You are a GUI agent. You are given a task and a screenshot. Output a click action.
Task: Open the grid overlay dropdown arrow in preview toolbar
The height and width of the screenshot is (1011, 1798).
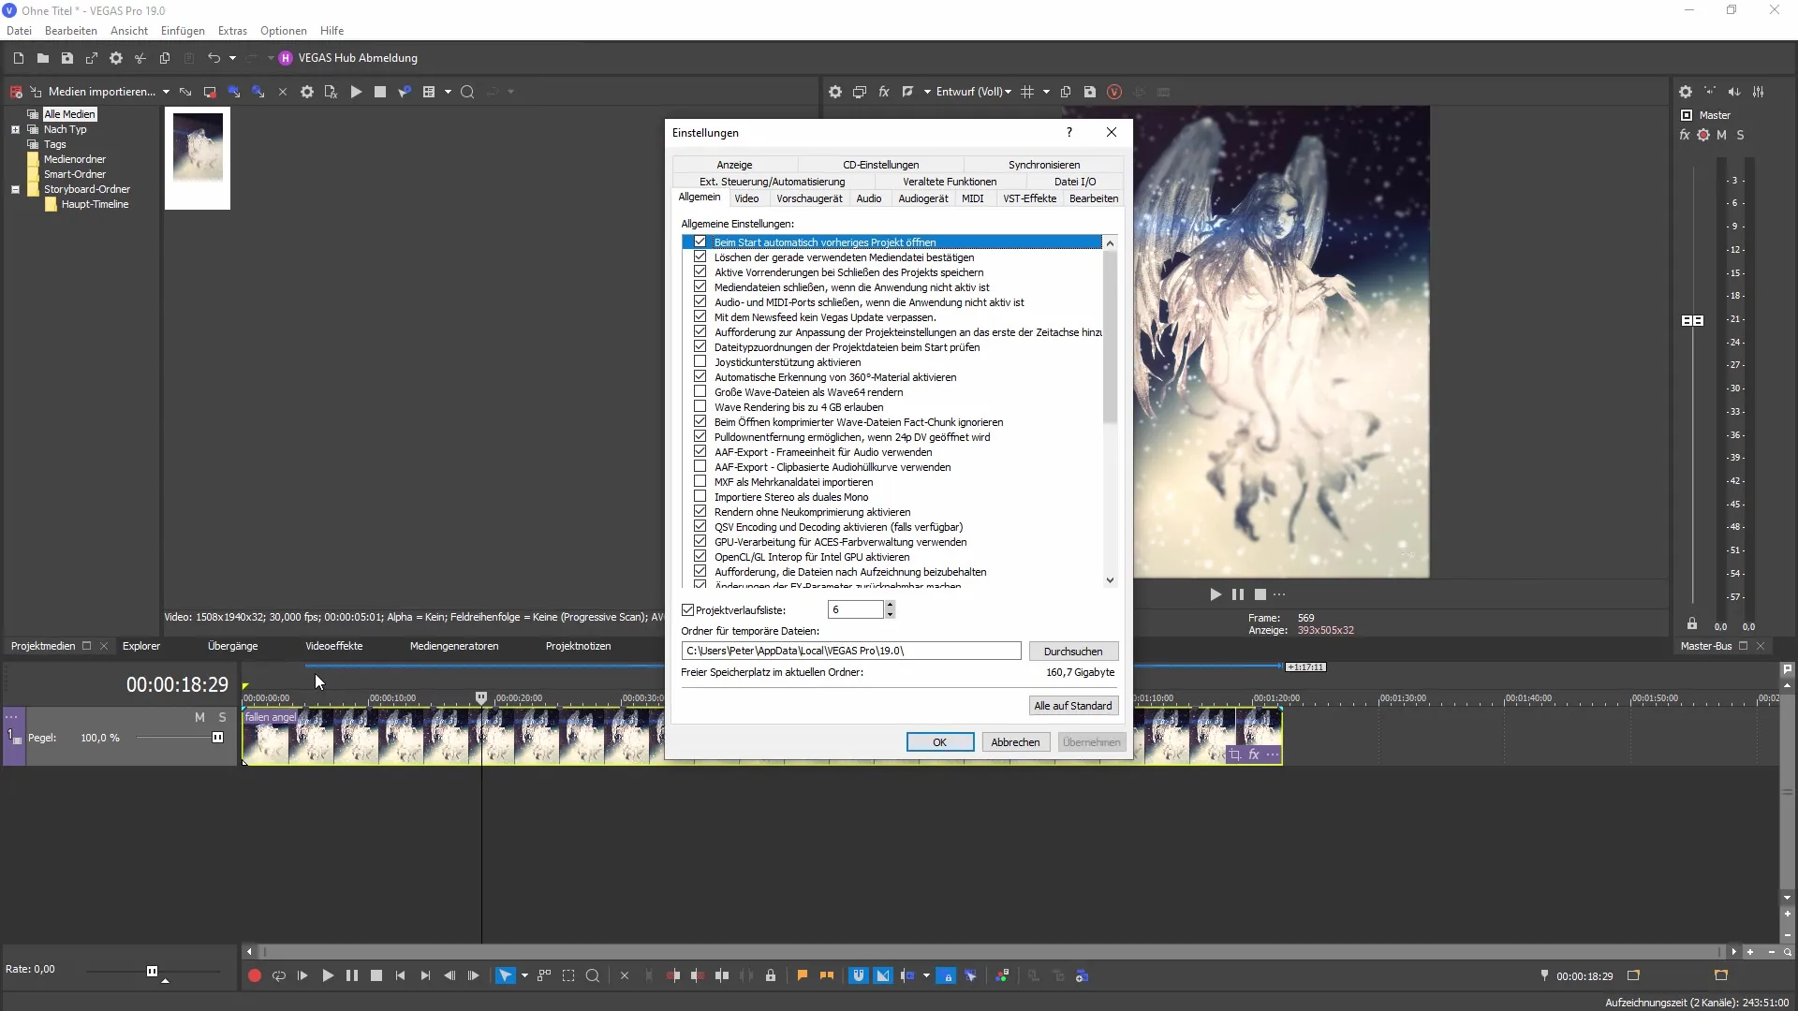(x=1046, y=92)
